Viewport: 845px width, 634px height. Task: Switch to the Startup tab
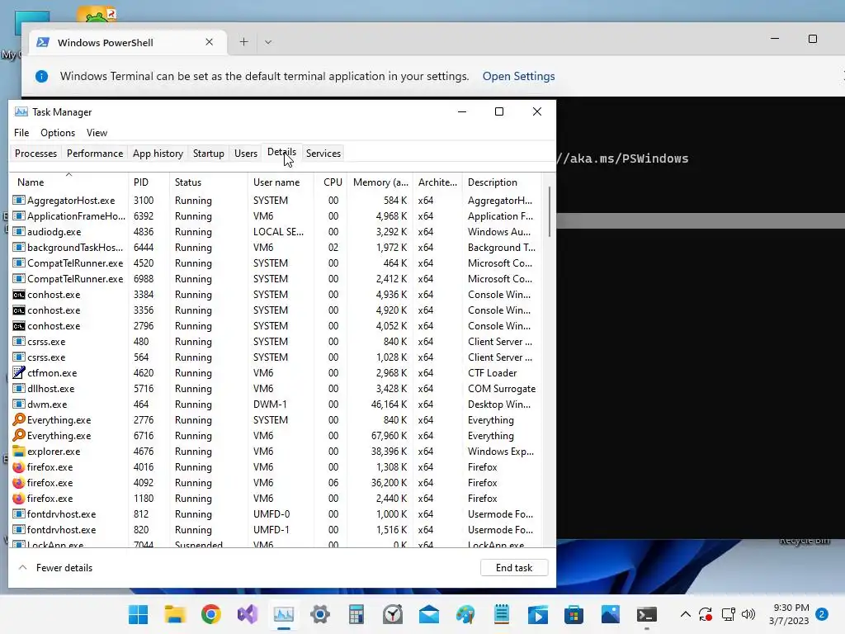(x=209, y=153)
